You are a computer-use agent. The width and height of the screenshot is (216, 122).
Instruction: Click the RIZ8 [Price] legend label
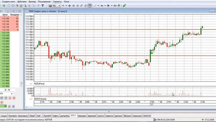[39, 84]
